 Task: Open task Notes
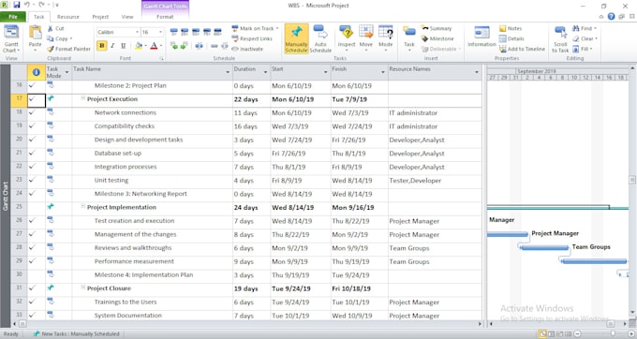tap(511, 28)
